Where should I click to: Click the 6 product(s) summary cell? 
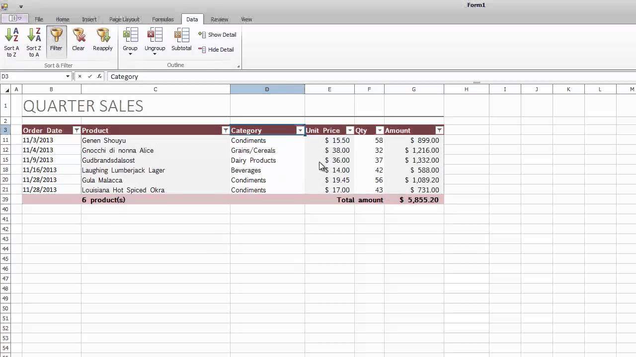click(156, 200)
